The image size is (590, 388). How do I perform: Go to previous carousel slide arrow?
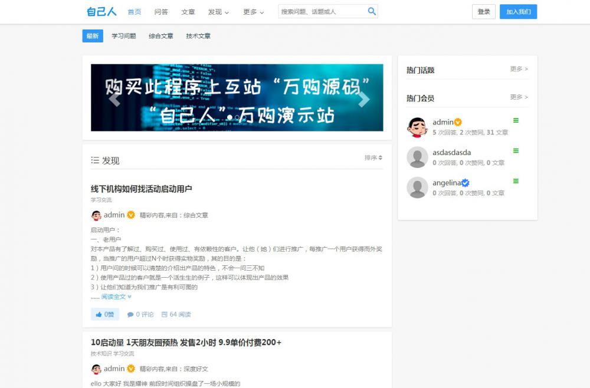(x=114, y=98)
